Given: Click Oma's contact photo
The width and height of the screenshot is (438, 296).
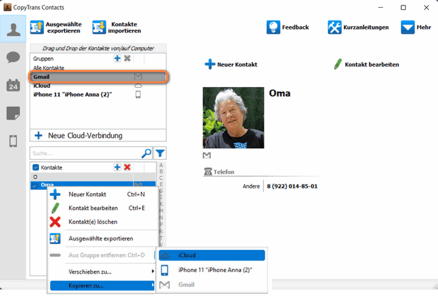Looking at the screenshot, I should [233, 117].
